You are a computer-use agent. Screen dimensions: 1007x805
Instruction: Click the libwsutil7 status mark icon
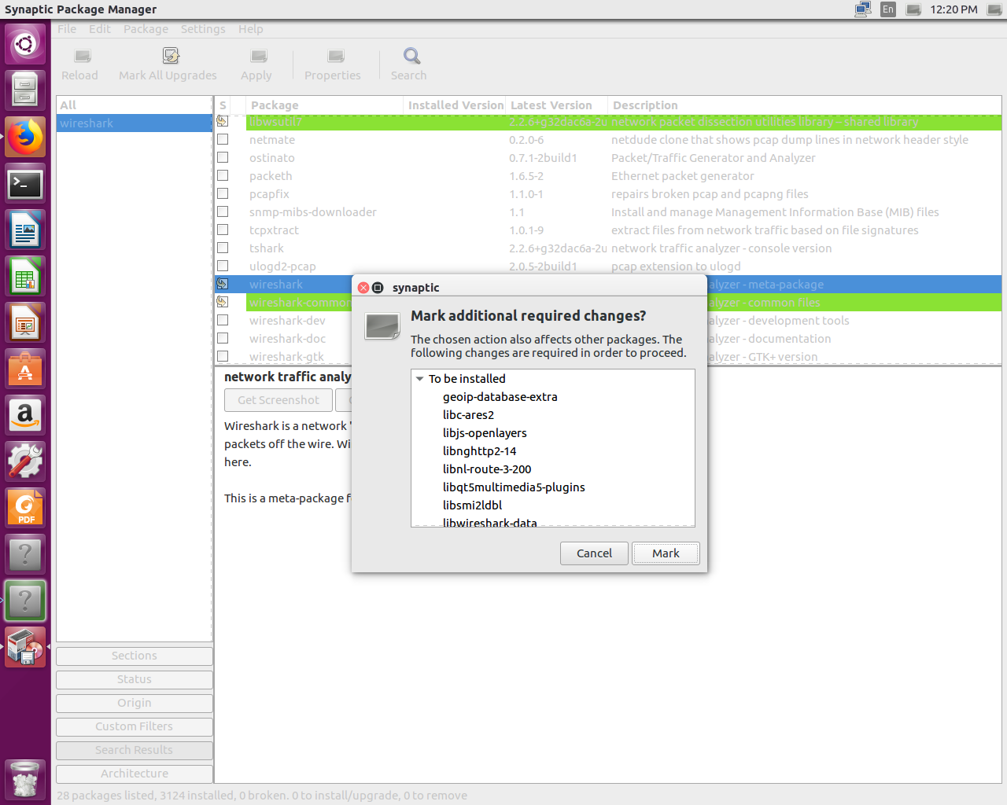pos(223,122)
